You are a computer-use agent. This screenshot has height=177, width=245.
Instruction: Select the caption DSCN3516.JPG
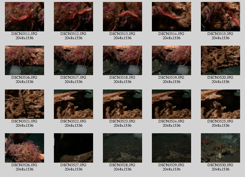click(24, 77)
